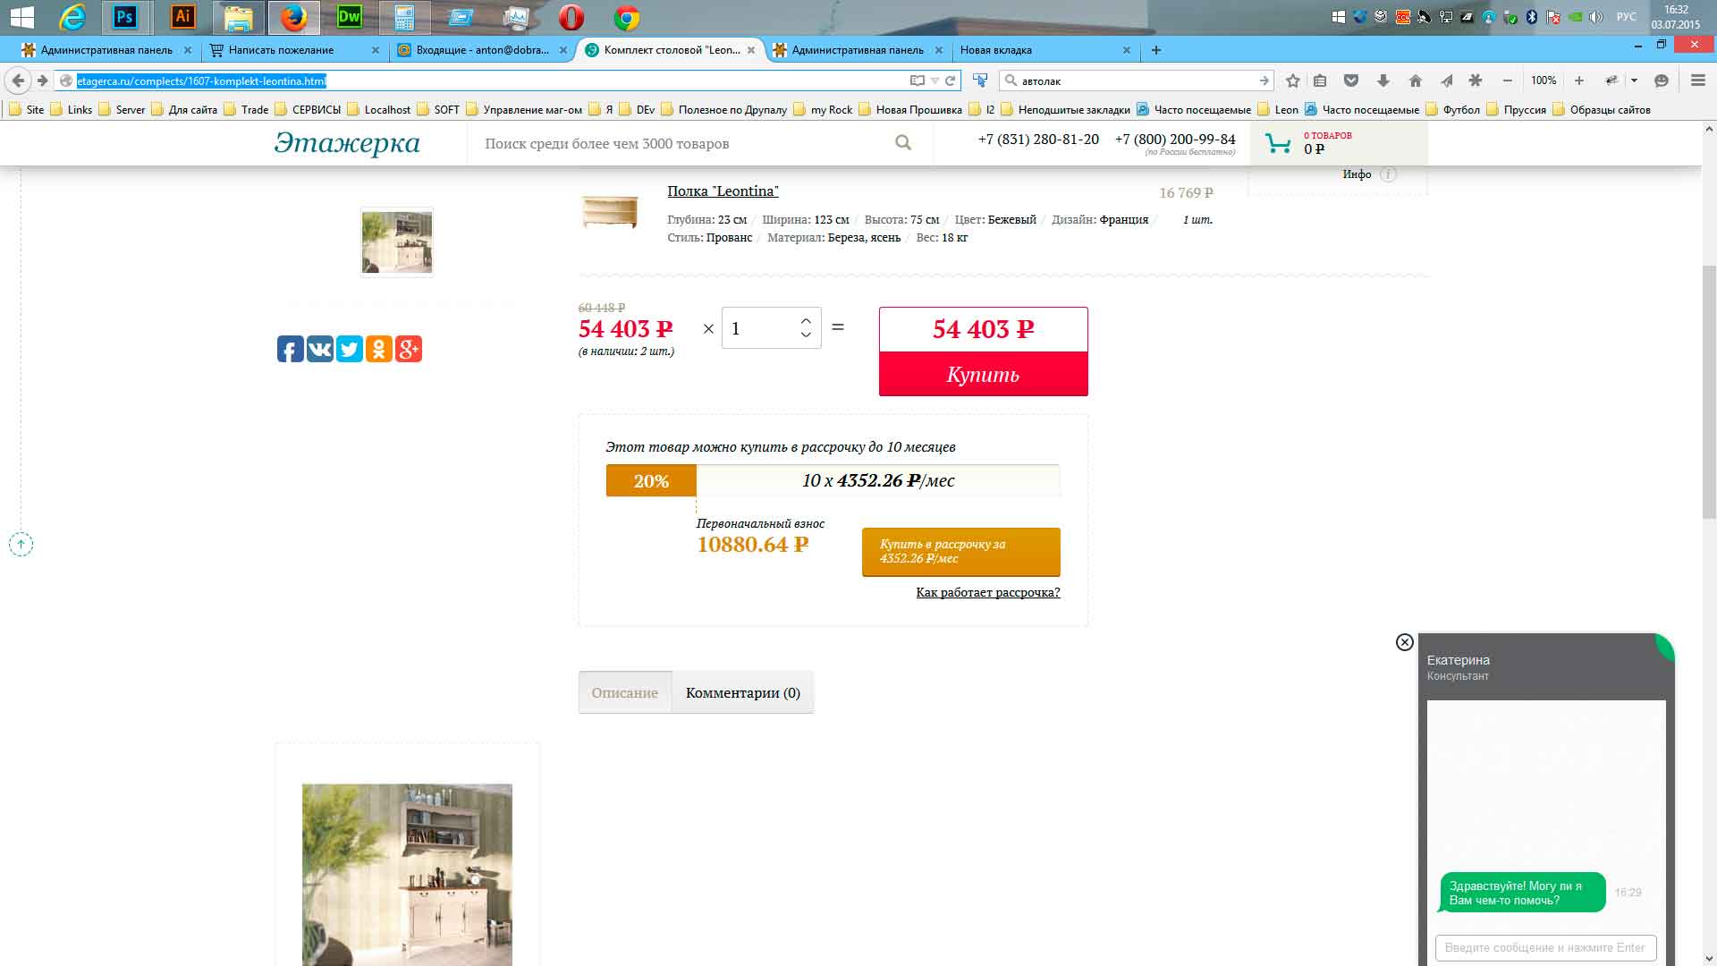Share page via Twitter icon
Screen dimensions: 1717x966
tap(349, 349)
